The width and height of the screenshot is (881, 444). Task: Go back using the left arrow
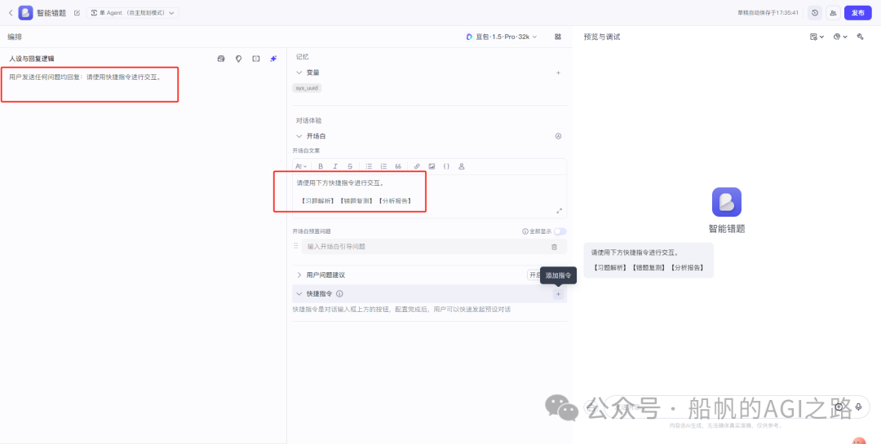[x=10, y=12]
